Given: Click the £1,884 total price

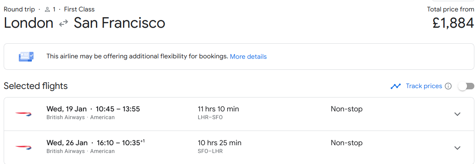Looking at the screenshot, I should coord(453,23).
